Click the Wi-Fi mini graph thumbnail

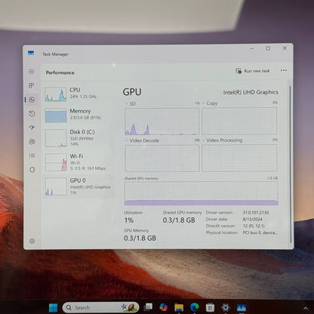click(x=56, y=162)
